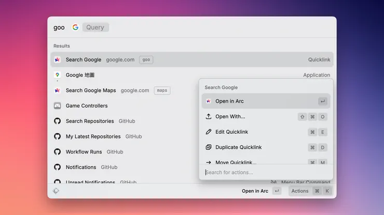Click the Arc icon beside Search Google

tap(57, 59)
